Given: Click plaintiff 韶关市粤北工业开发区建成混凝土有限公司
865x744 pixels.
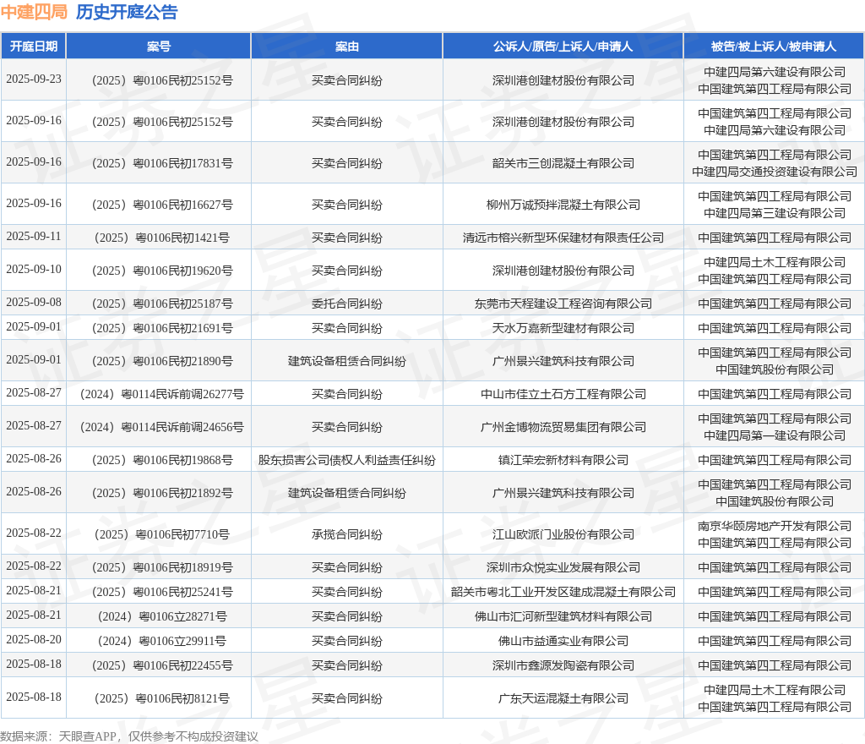Looking at the screenshot, I should tap(563, 592).
